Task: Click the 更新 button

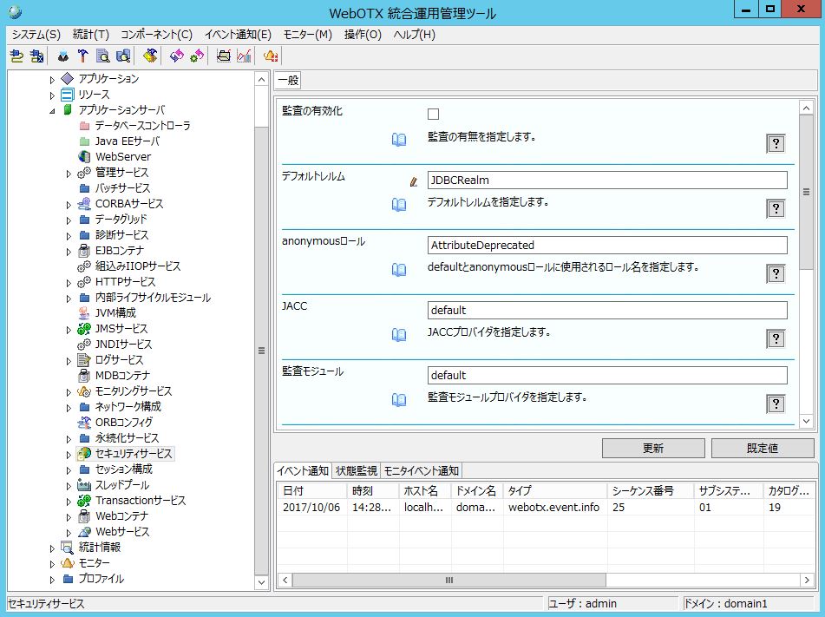Action: [653, 449]
